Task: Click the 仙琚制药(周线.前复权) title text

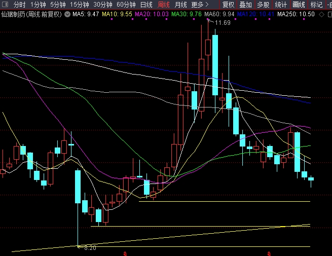Action: tap(31, 14)
